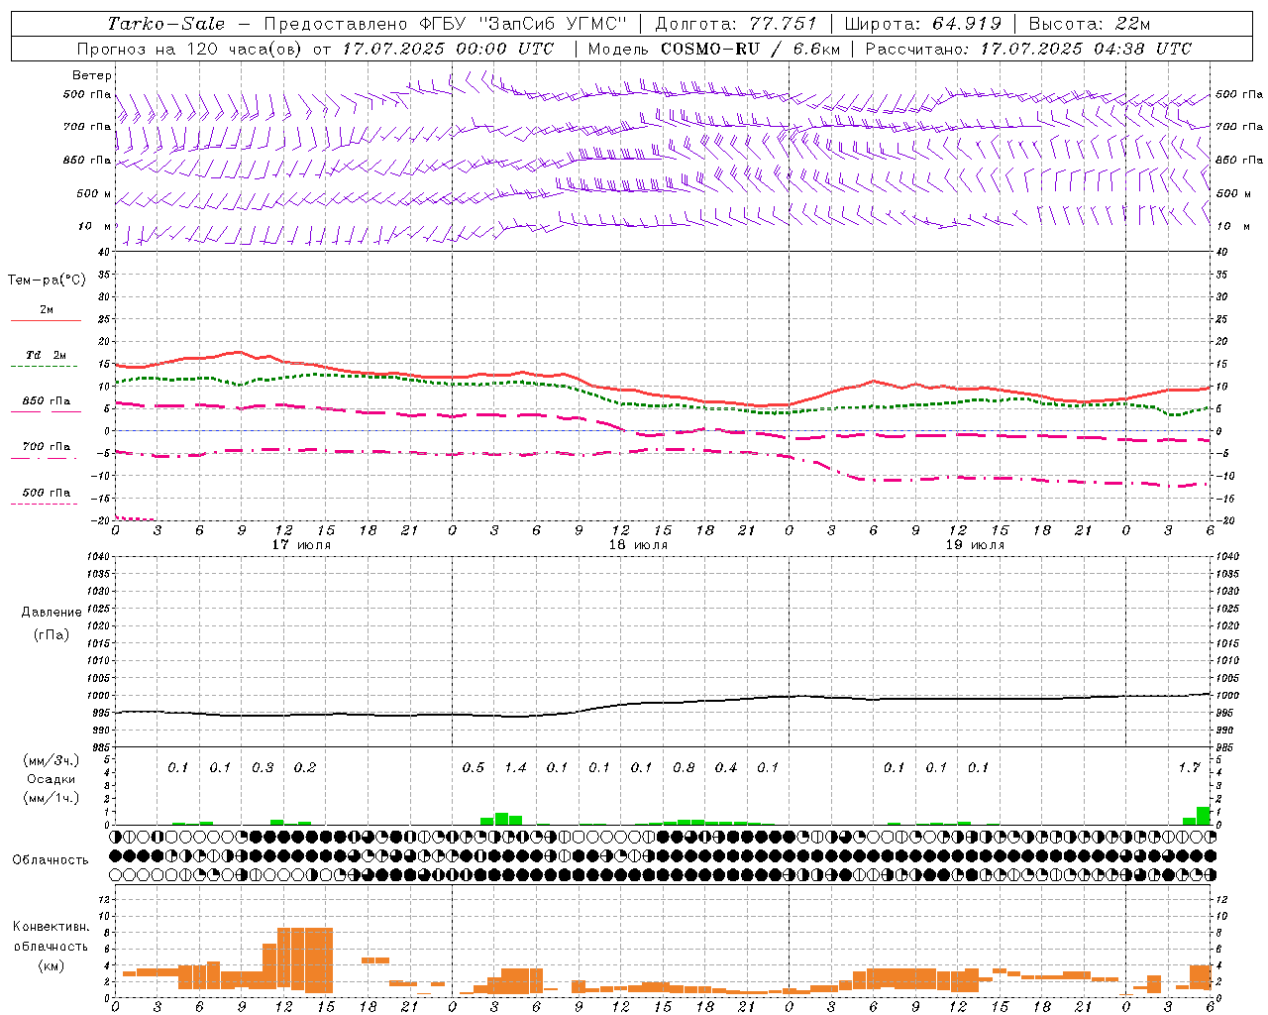The image size is (1268, 1015).
Task: Select the 0.3 precipitation value
Action: coord(263,768)
